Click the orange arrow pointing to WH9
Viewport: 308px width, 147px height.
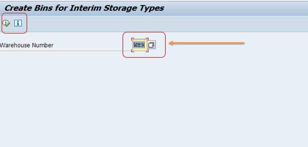point(207,43)
